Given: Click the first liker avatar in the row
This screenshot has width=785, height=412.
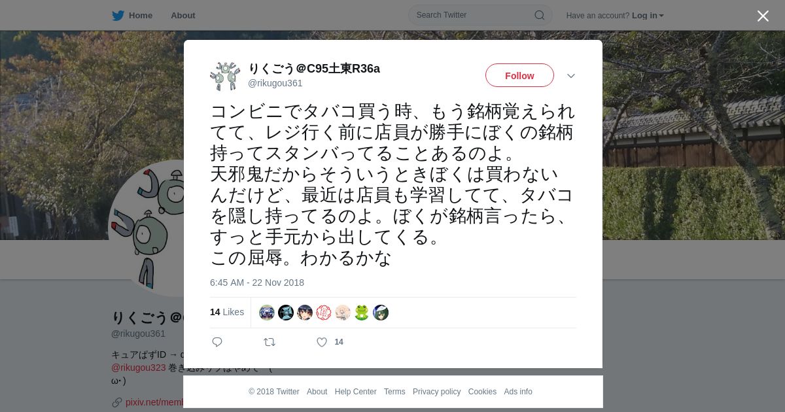Looking at the screenshot, I should pos(267,313).
